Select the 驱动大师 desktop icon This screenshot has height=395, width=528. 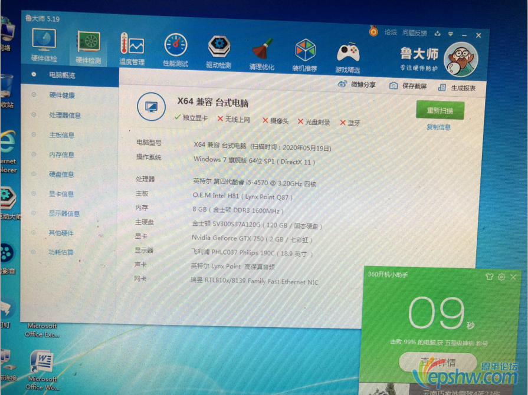coord(9,203)
